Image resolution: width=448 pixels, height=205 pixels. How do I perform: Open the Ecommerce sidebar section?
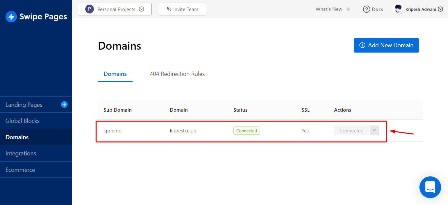[20, 170]
